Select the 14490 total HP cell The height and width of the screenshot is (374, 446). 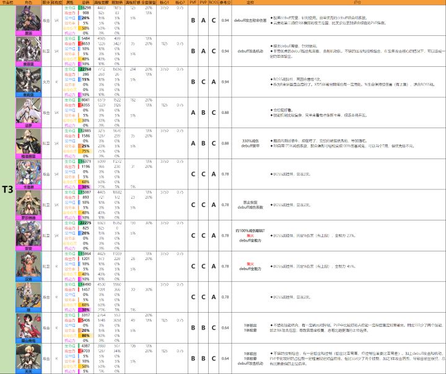click(x=85, y=284)
